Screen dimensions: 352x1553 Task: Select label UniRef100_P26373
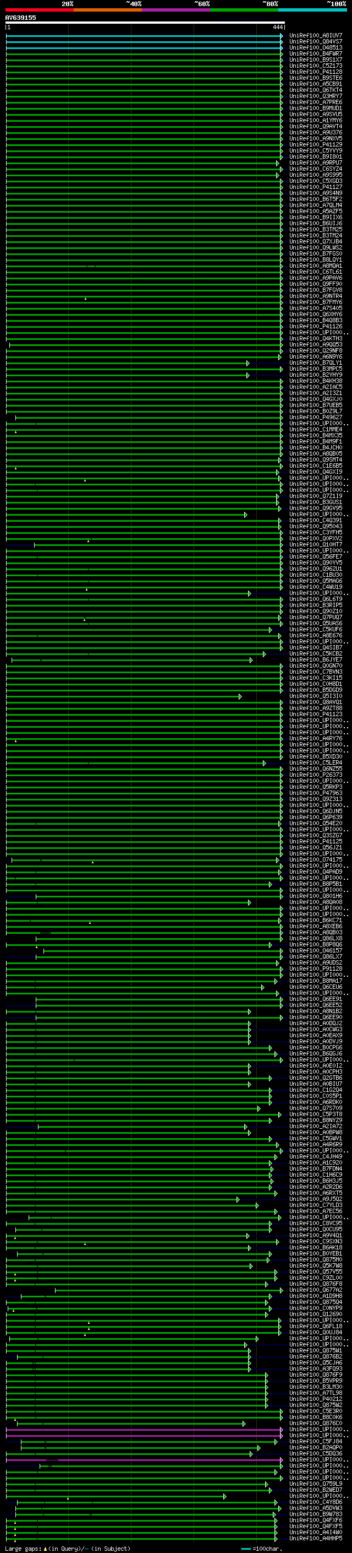coord(316,775)
